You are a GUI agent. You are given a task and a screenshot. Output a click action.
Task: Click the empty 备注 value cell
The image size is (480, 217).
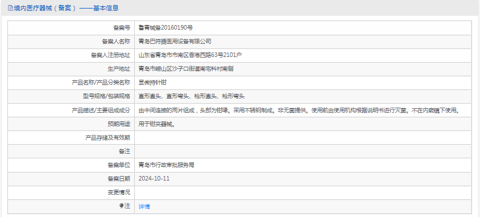click(x=303, y=152)
